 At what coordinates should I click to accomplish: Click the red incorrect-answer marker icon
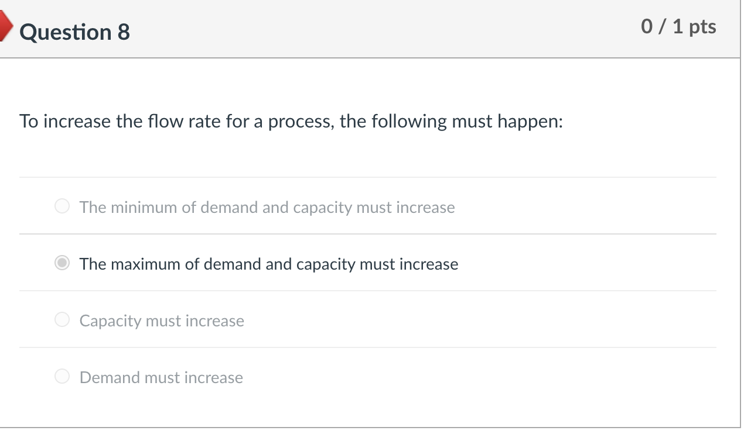(5, 27)
